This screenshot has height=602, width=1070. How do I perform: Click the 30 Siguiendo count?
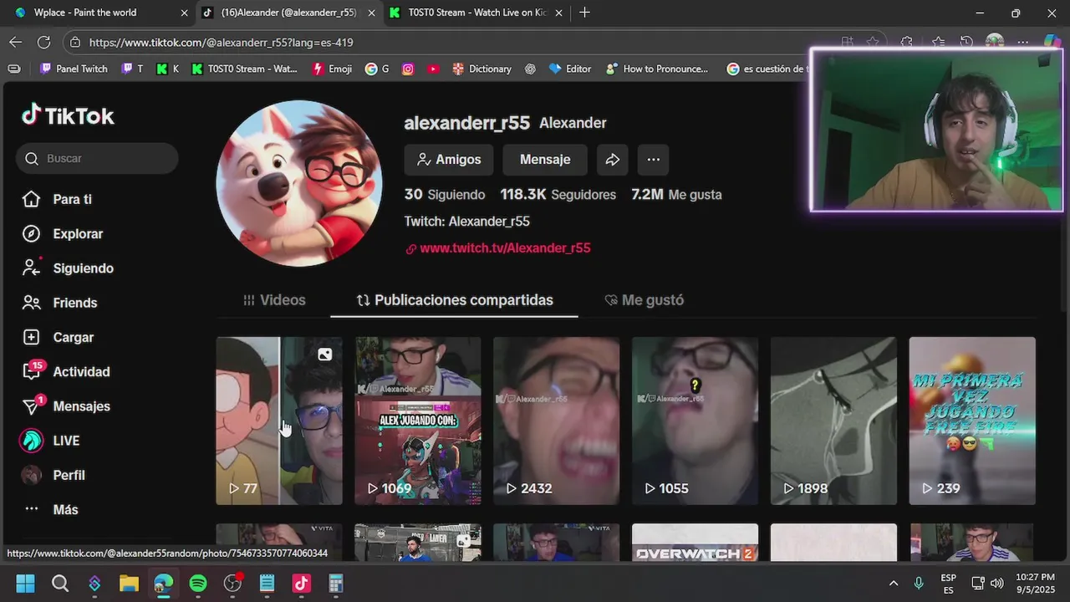tap(445, 195)
